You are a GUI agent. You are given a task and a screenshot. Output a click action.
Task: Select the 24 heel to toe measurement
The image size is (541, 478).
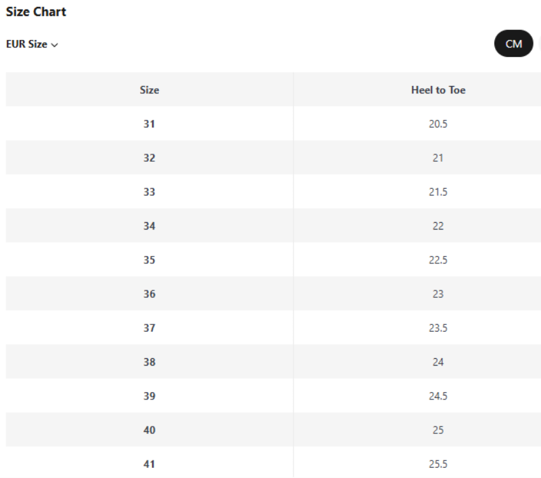coord(438,362)
